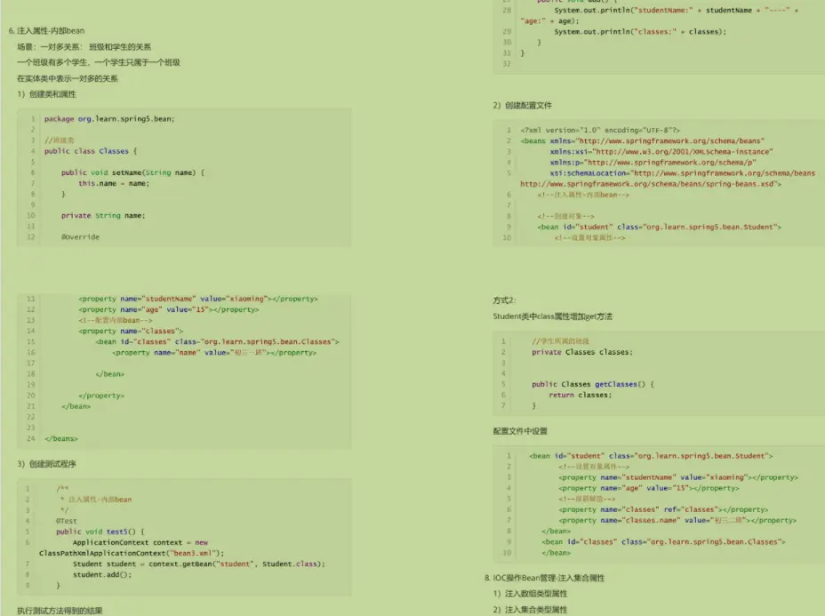The height and width of the screenshot is (616, 825).
Task: Click the XML comment "<!--创建对象-->"
Action: tap(565, 216)
